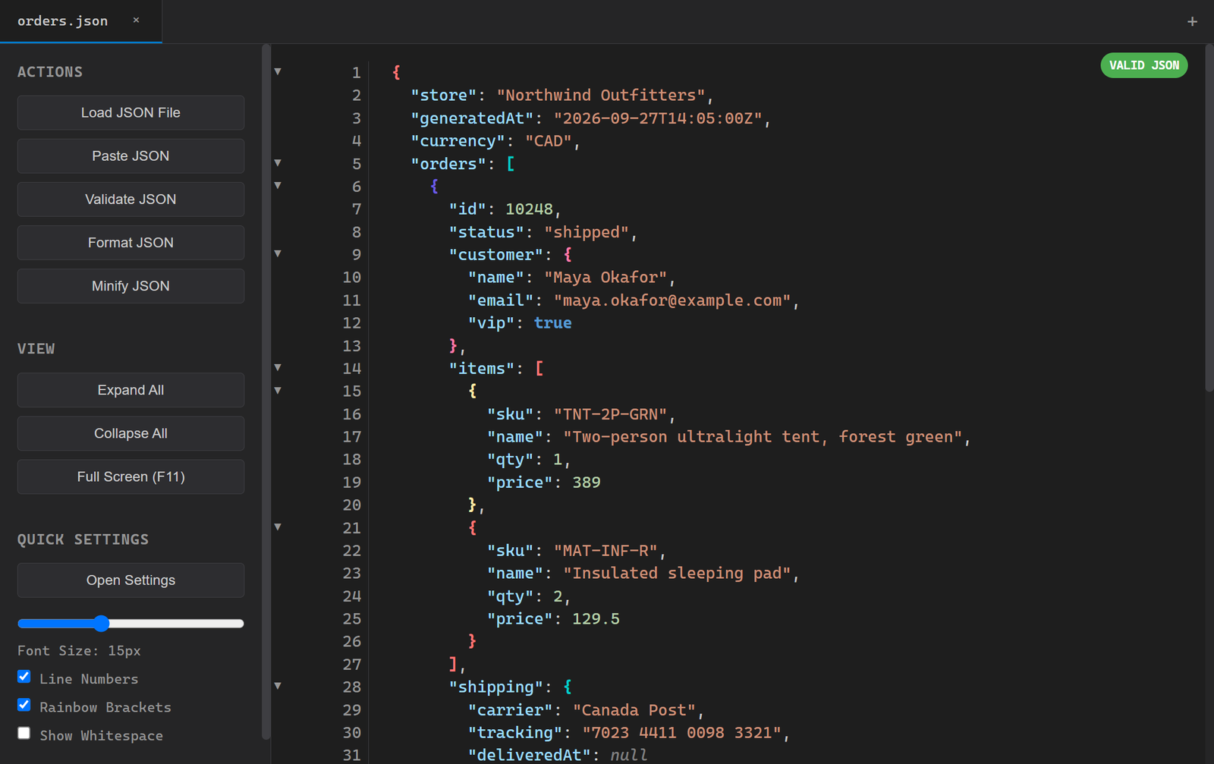Close the orders.json tab

[x=136, y=20]
